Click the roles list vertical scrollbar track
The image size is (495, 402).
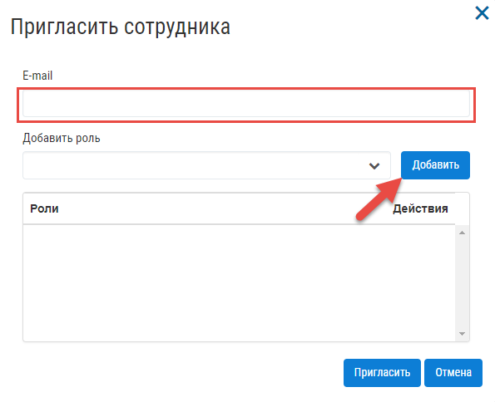point(463,283)
